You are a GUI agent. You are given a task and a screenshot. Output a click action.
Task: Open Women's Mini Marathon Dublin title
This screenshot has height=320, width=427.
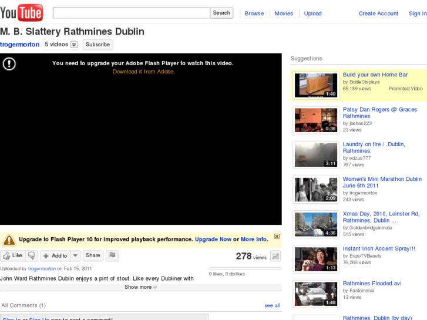(x=382, y=182)
